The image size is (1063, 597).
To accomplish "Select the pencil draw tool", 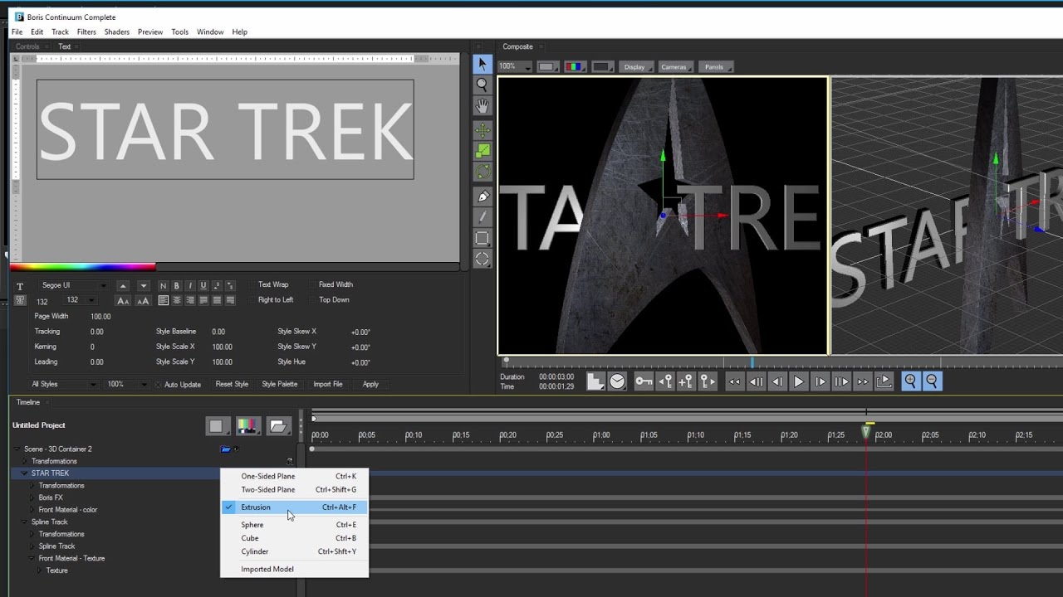I will pyautogui.click(x=482, y=217).
